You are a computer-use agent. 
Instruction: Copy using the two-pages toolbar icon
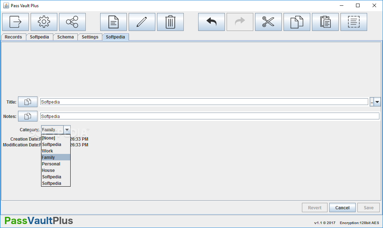(x=297, y=22)
